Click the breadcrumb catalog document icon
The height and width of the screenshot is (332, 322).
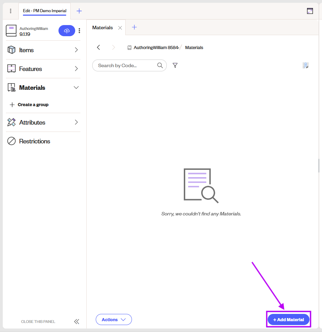pyautogui.click(x=129, y=48)
